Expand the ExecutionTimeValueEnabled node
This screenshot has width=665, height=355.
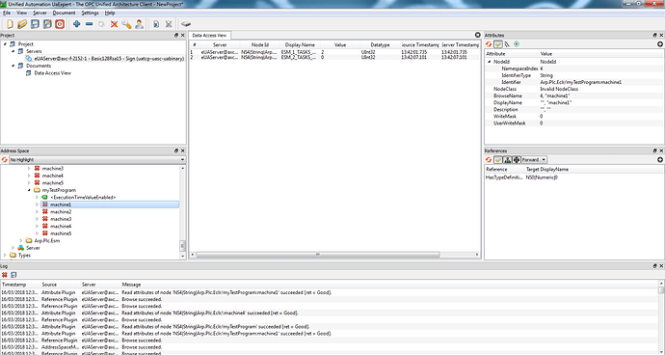[x=38, y=198]
